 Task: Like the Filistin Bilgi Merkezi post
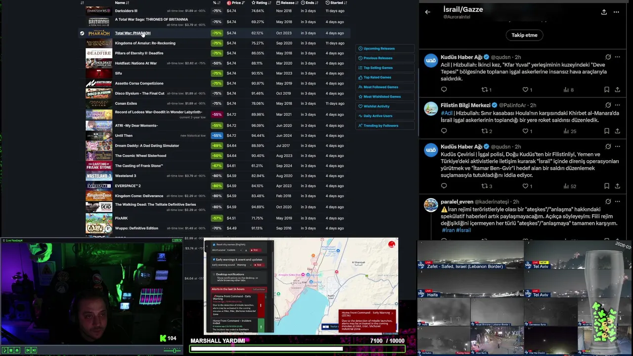click(527, 131)
